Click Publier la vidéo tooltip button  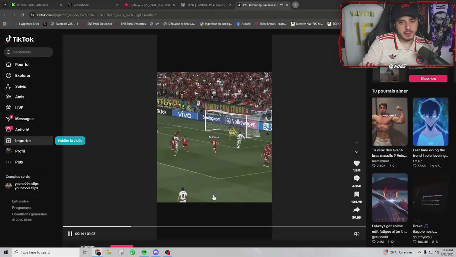(x=70, y=141)
